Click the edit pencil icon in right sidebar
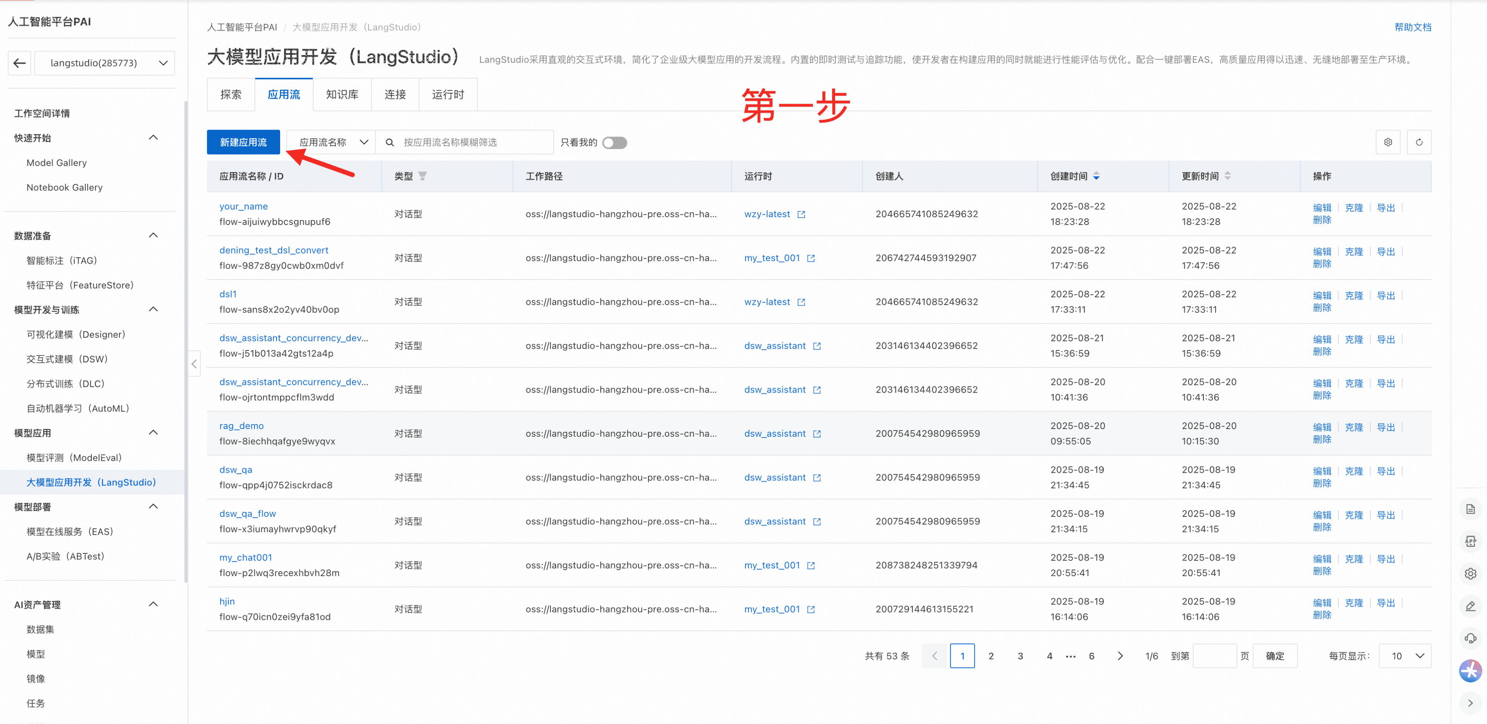 1470,606
